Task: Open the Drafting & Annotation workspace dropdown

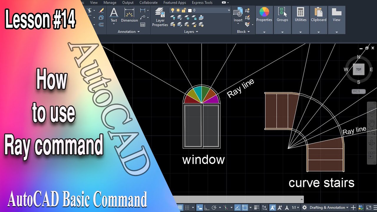Action: 329,208
